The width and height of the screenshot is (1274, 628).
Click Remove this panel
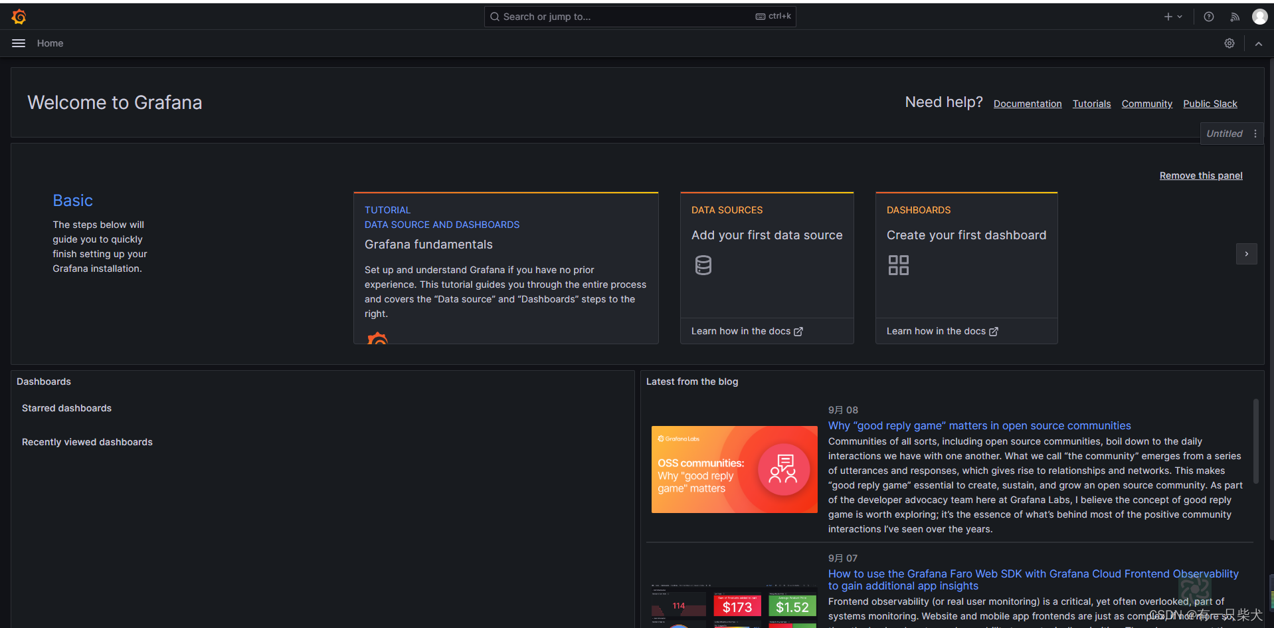pos(1201,175)
